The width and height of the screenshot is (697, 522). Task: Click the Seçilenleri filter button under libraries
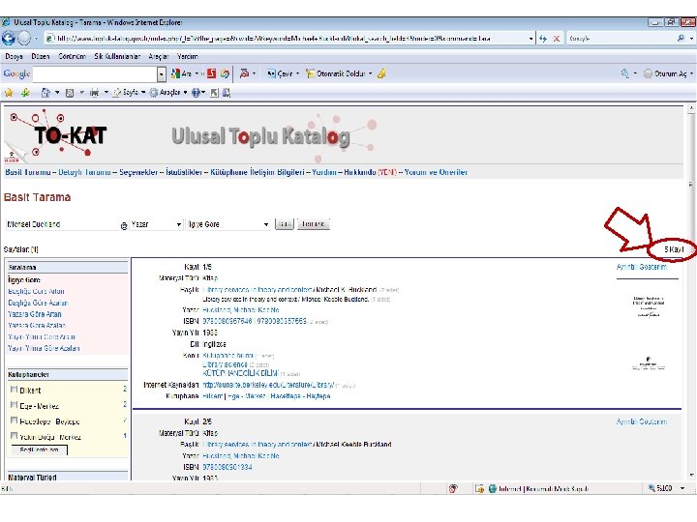pyautogui.click(x=39, y=449)
